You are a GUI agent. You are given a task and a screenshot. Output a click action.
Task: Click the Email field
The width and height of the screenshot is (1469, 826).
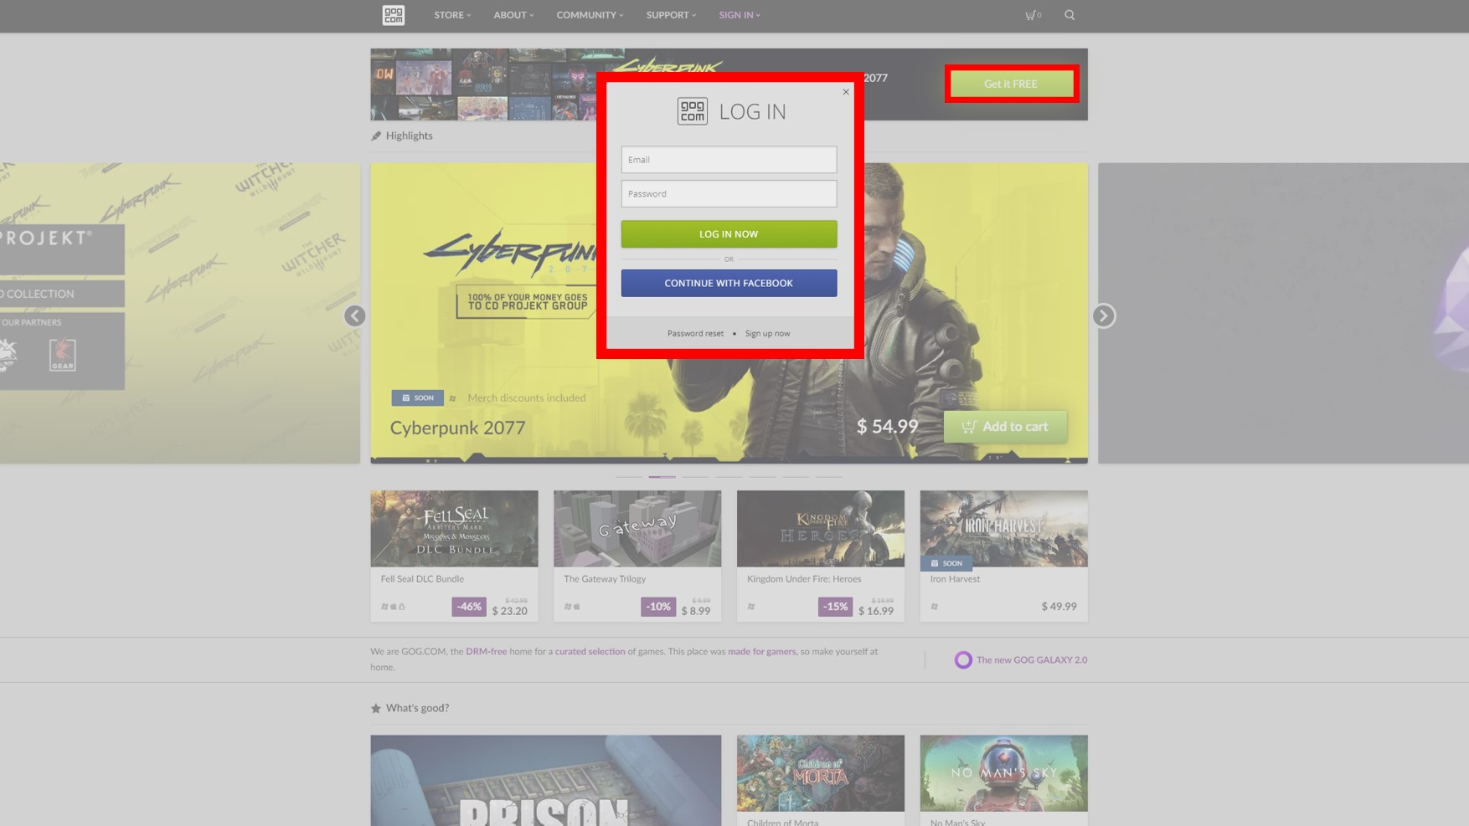pos(729,160)
